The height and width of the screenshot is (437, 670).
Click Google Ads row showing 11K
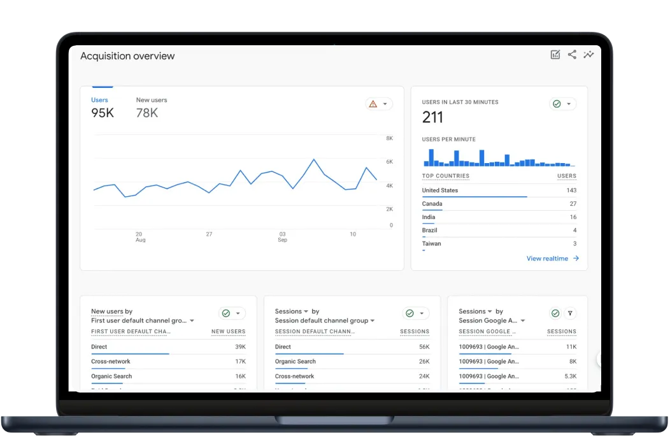517,347
